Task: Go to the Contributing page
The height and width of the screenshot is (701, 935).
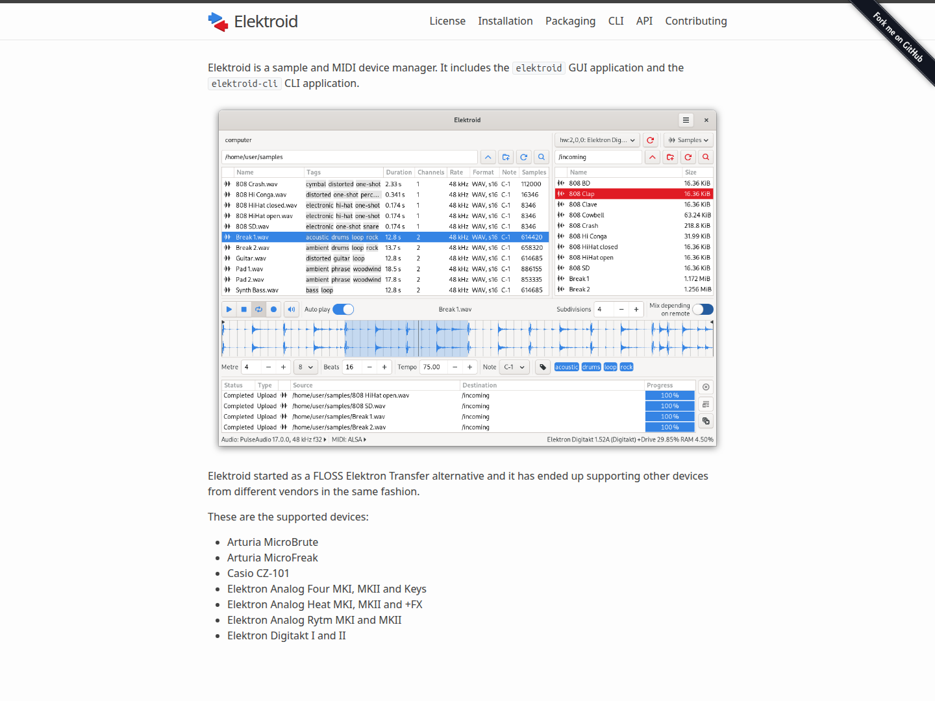Action: pyautogui.click(x=696, y=21)
